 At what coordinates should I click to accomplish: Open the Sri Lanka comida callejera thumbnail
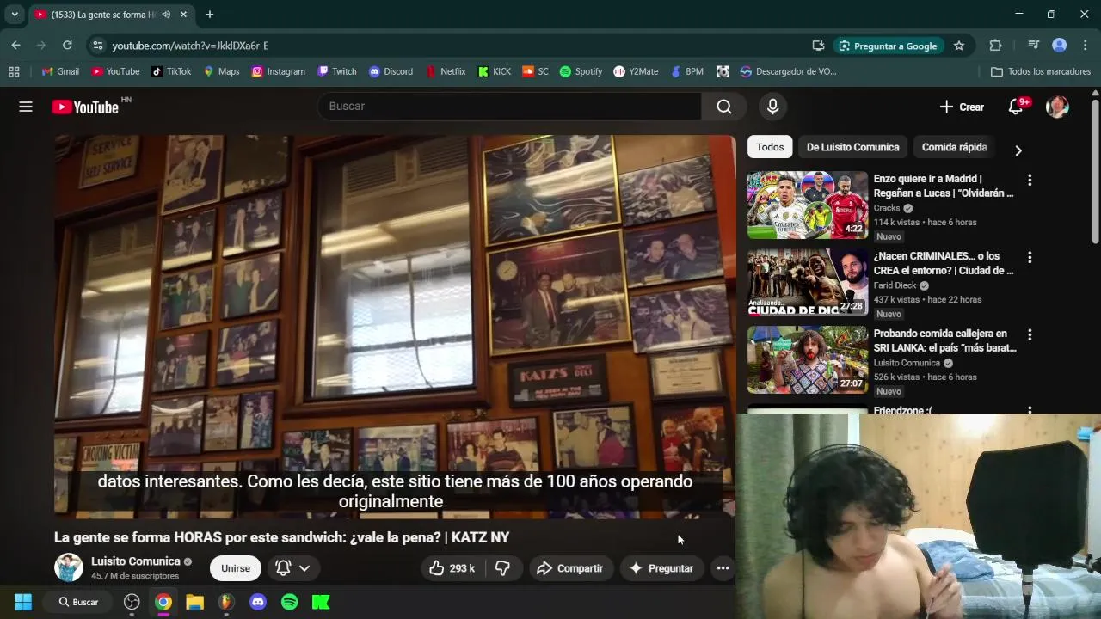pos(807,359)
